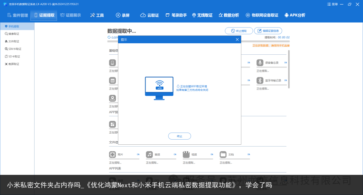Click the 提示 title of the dialog

click(x=124, y=40)
